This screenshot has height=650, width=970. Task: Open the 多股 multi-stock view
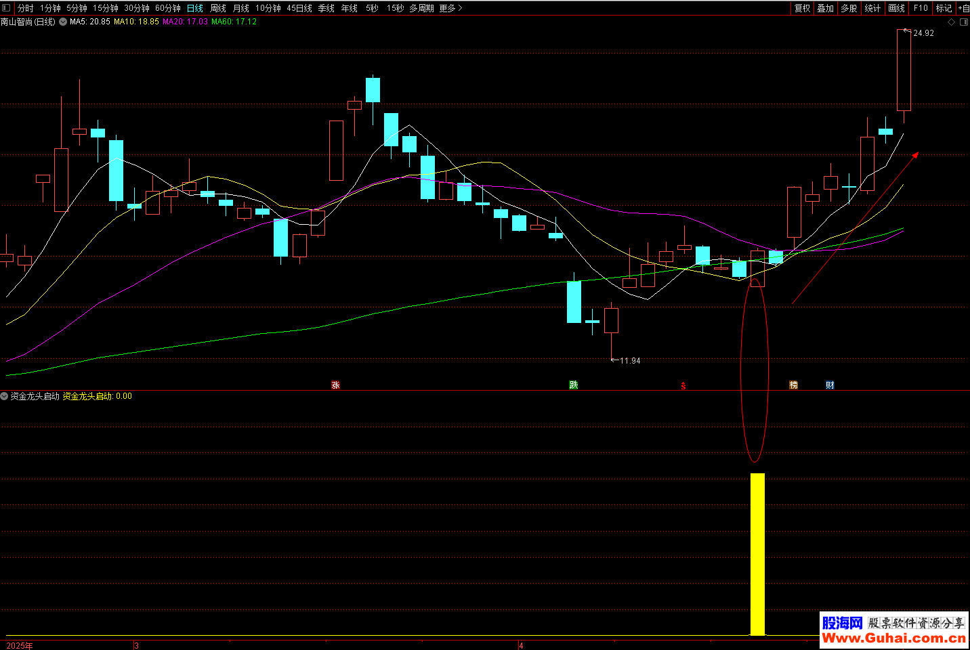pyautogui.click(x=849, y=8)
